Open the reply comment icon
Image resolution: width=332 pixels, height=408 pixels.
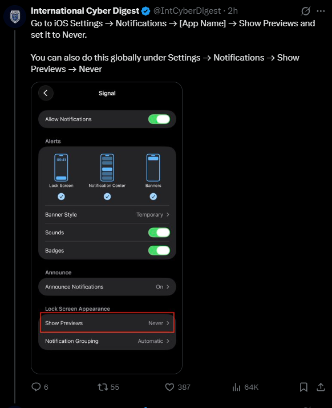(x=36, y=387)
